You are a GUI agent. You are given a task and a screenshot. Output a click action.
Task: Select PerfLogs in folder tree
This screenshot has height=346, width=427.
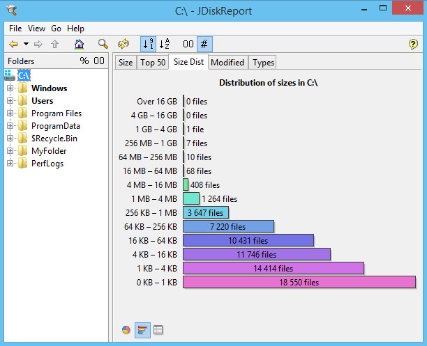(x=47, y=164)
